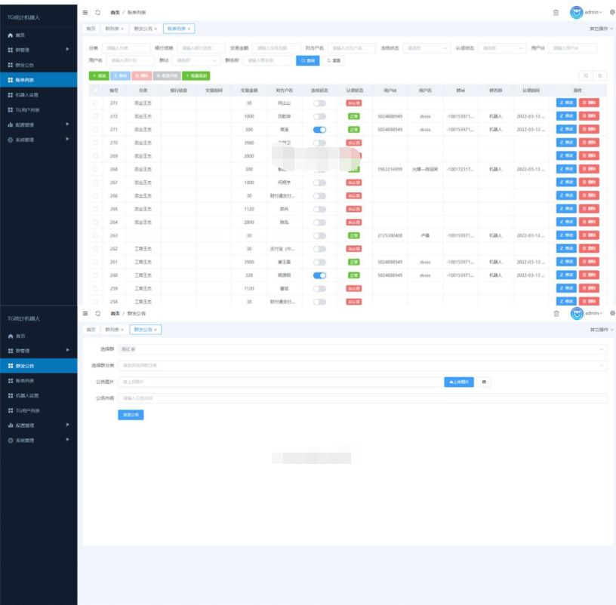The image size is (616, 605).
Task: Toggle the freeze switch for row 273
Action: [x=319, y=103]
